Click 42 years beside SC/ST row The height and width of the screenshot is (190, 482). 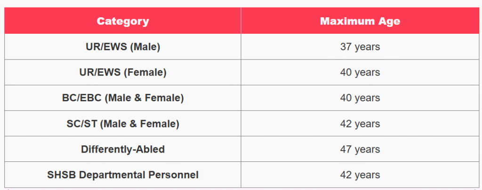pyautogui.click(x=360, y=124)
